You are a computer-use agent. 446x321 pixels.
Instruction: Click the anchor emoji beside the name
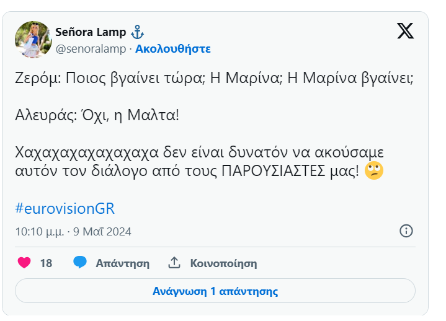coord(138,32)
